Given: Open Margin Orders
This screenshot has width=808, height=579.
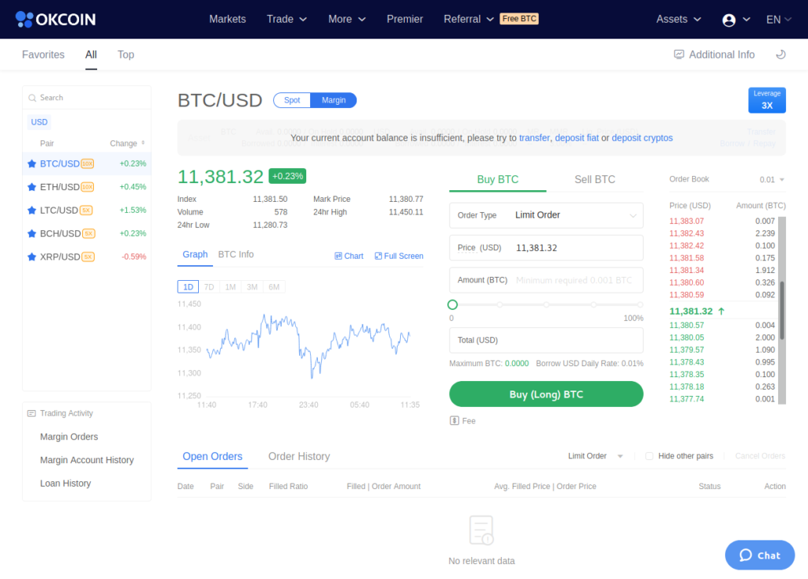Looking at the screenshot, I should pos(69,437).
